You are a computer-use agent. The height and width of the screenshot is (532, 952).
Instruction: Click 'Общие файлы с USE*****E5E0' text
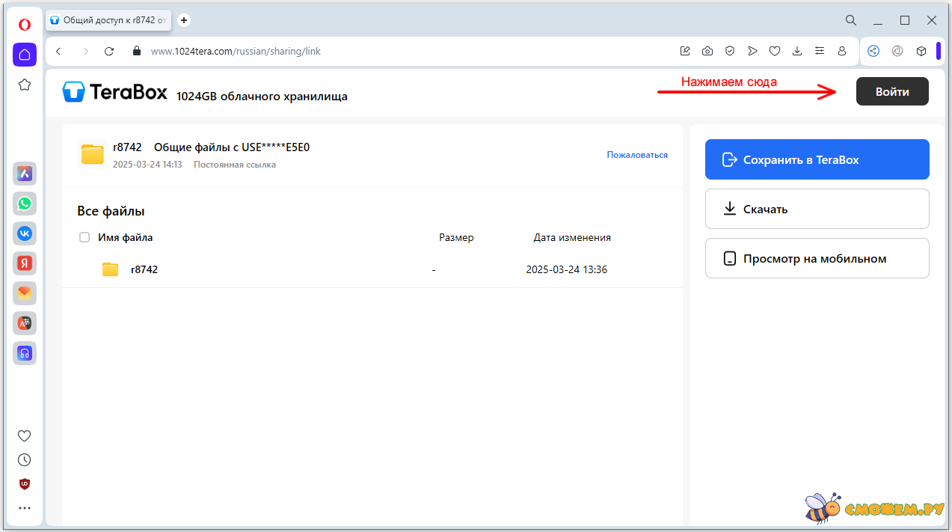[232, 147]
